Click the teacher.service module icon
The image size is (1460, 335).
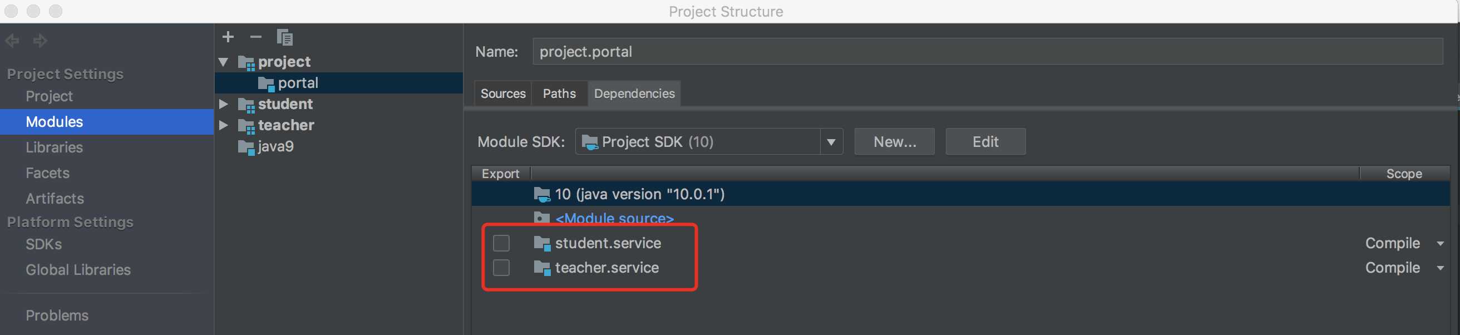point(542,268)
